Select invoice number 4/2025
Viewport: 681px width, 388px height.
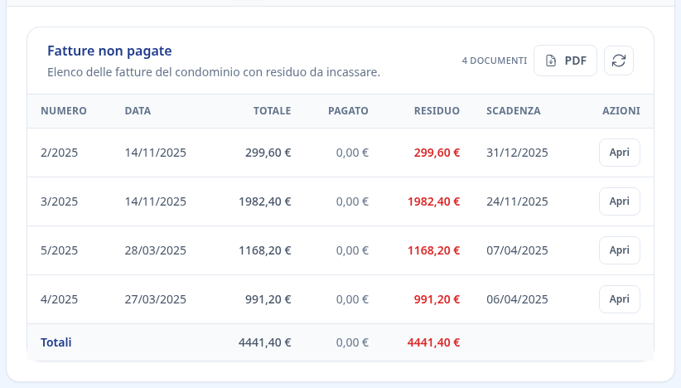59,299
